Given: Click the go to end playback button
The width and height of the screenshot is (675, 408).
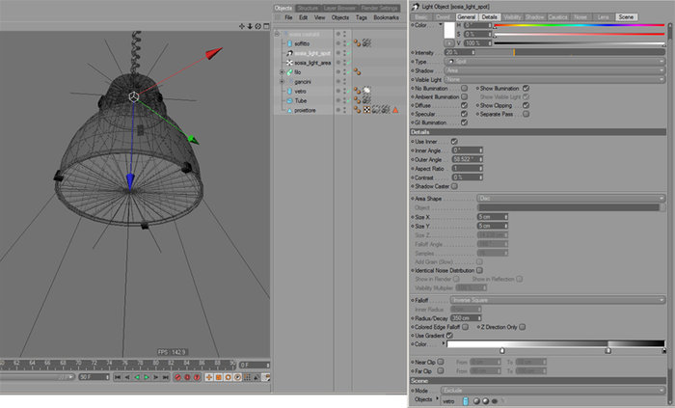Looking at the screenshot, I should pyautogui.click(x=165, y=377).
